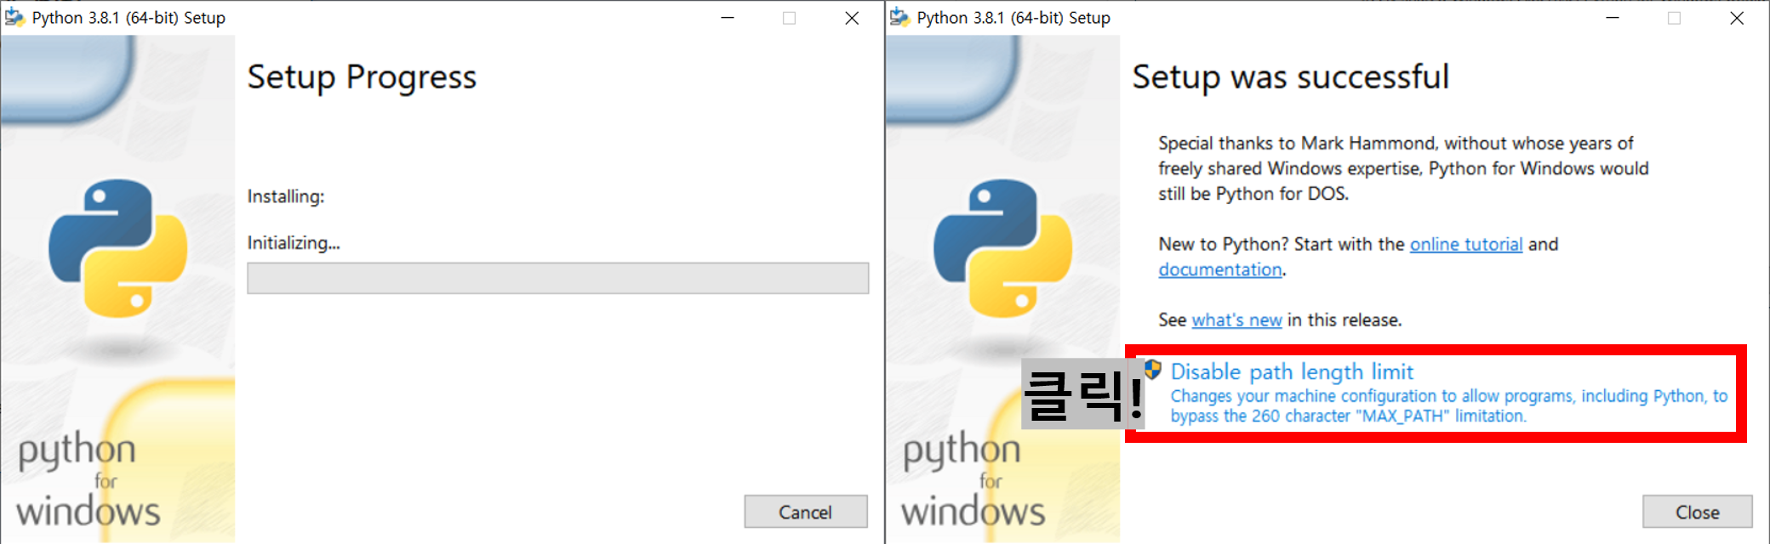Image resolution: width=1770 pixels, height=544 pixels.
Task: Click the 'Setup Progress' heading
Action: [362, 77]
